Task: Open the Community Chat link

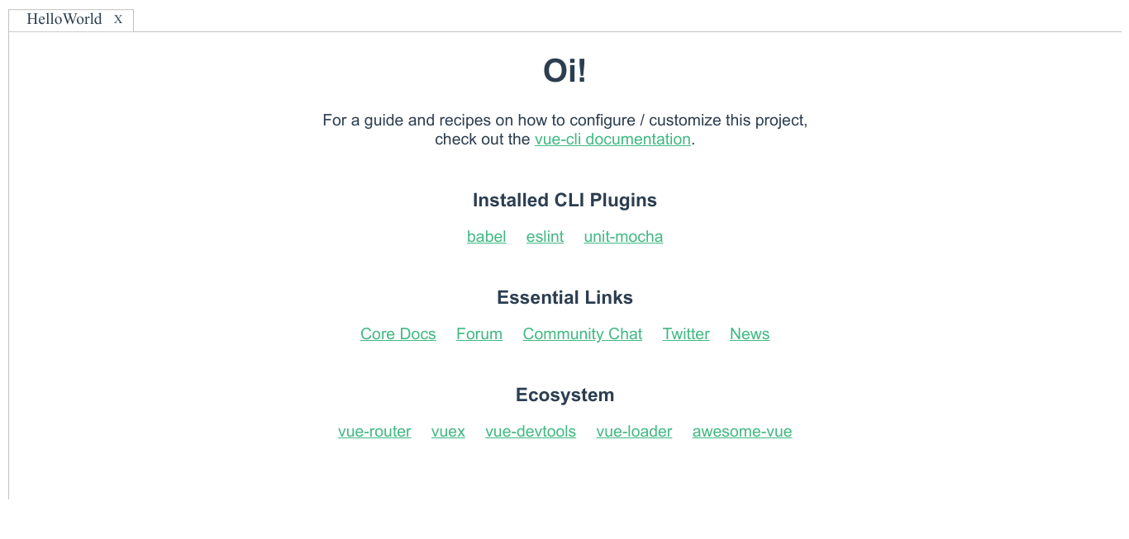Action: pyautogui.click(x=582, y=333)
